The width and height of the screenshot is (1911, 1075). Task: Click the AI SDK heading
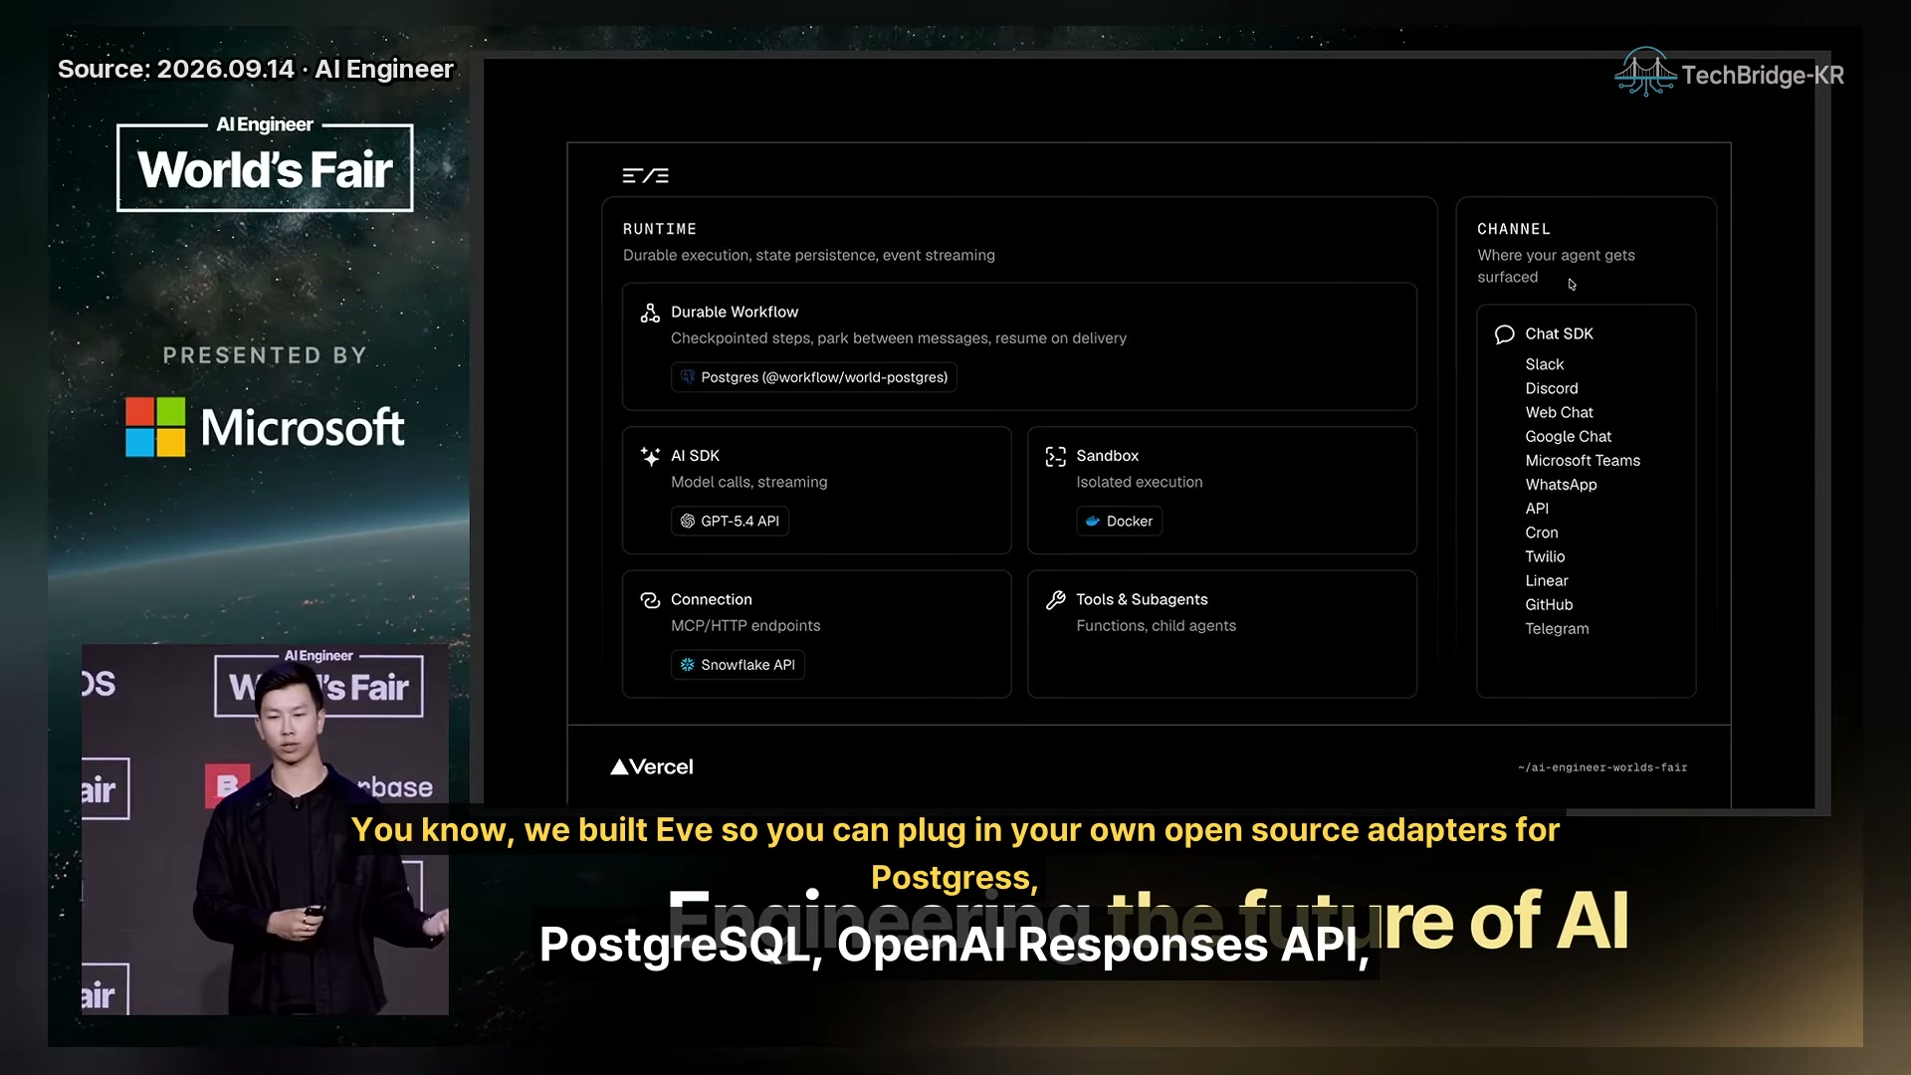695,456
